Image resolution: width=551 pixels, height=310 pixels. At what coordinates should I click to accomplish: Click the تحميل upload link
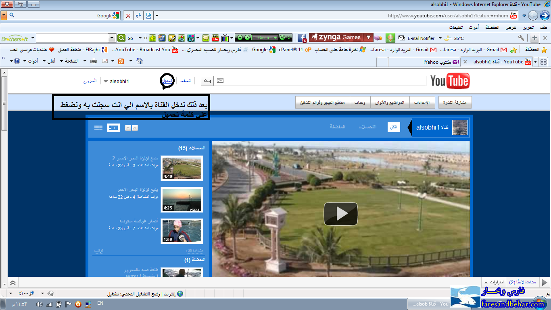pyautogui.click(x=167, y=81)
